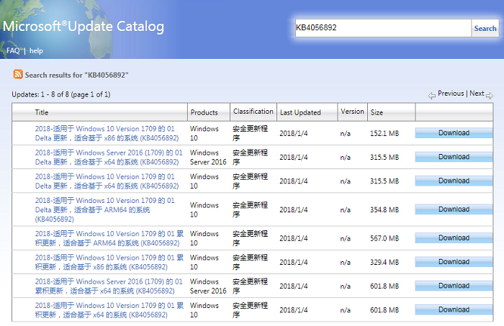The height and width of the screenshot is (326, 504).
Task: Go to Previous results page
Action: [451, 94]
